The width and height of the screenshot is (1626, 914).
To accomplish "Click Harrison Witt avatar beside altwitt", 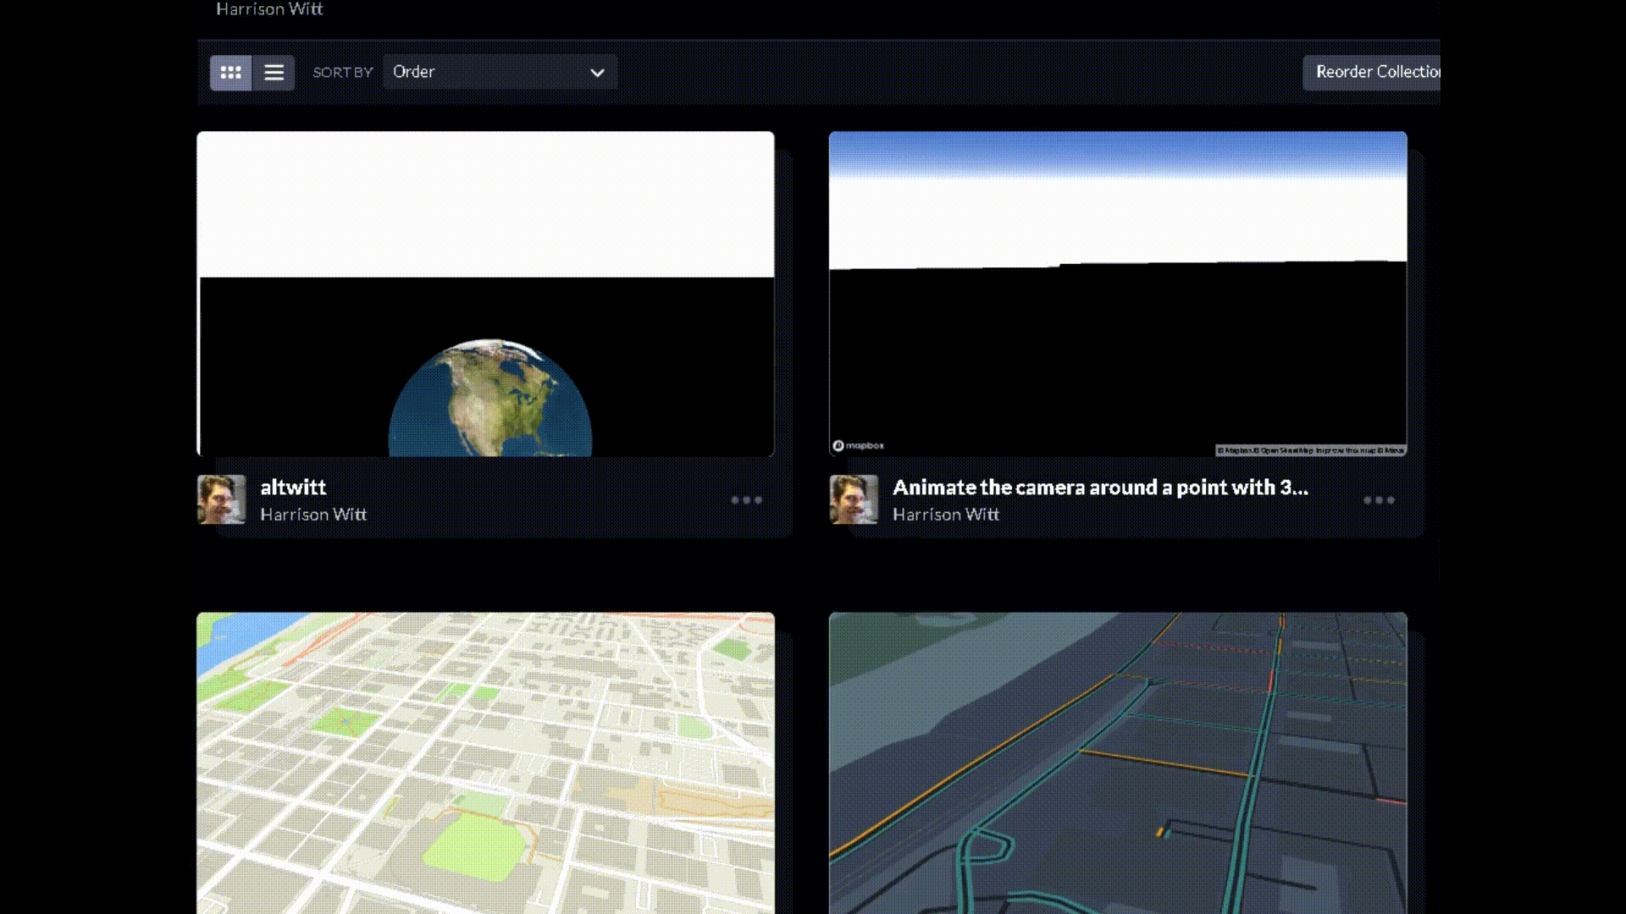I will (221, 499).
